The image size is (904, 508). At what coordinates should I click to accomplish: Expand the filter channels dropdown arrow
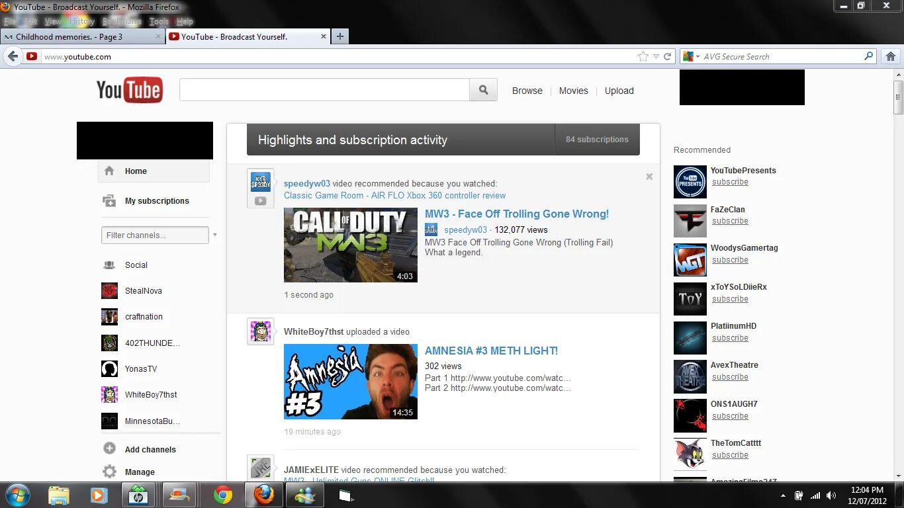pyautogui.click(x=214, y=235)
